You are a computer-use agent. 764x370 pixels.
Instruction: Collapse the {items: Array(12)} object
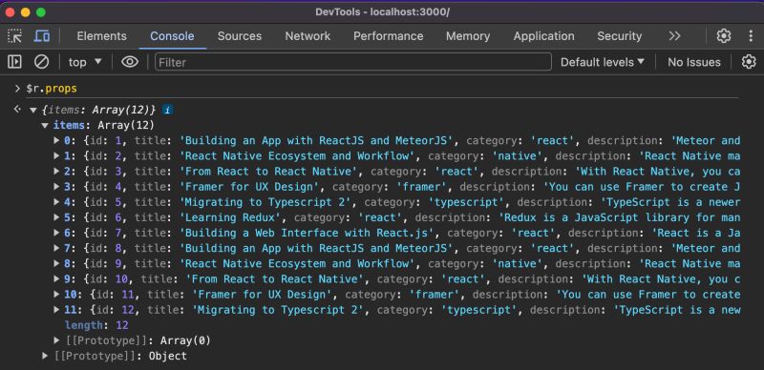coord(33,110)
